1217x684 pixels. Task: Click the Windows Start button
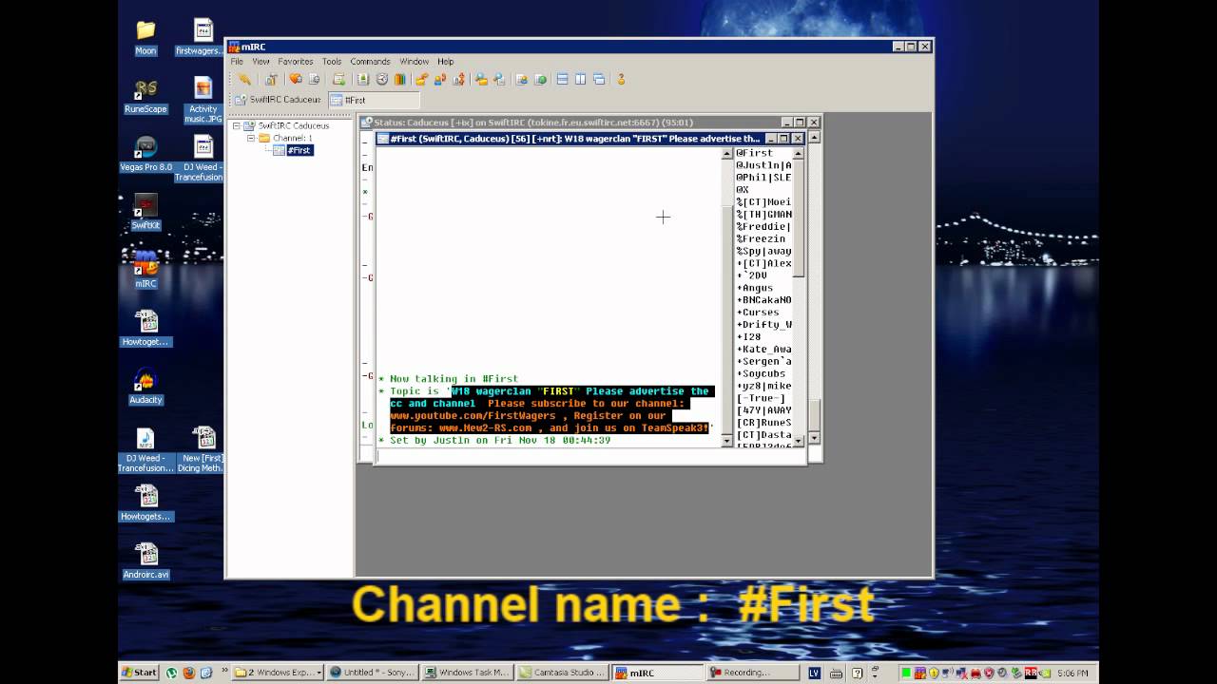pyautogui.click(x=140, y=673)
